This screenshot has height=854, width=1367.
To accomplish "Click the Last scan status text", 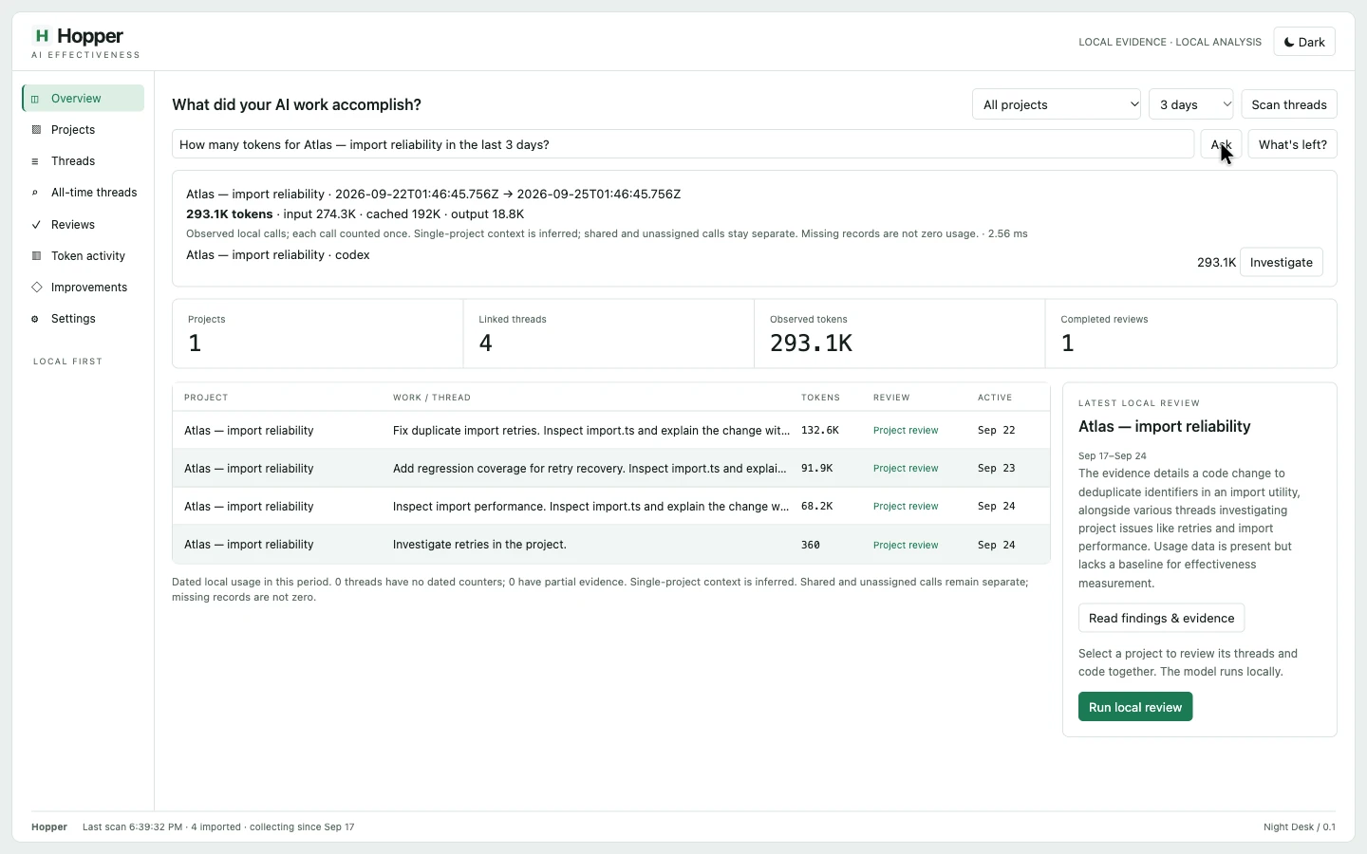I will tap(218, 827).
